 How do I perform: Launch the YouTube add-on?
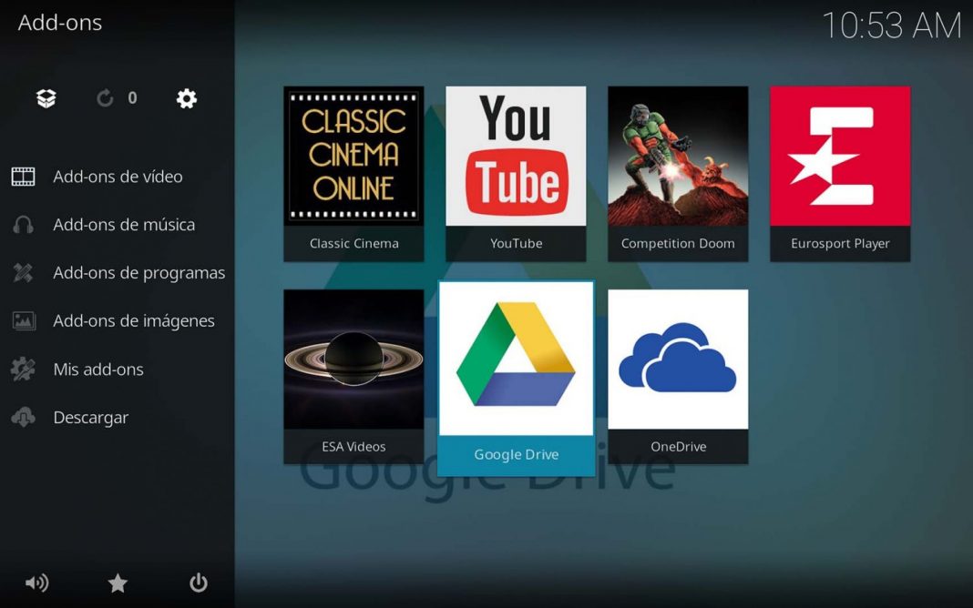(516, 169)
